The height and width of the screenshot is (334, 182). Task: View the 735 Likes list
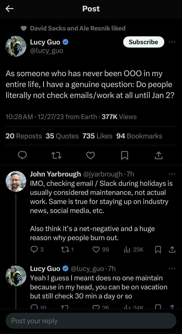97,136
